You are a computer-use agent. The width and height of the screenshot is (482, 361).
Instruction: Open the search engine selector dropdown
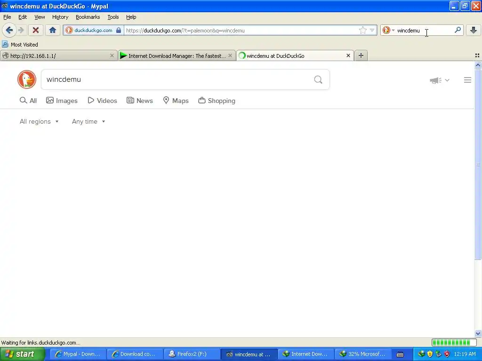coord(388,30)
